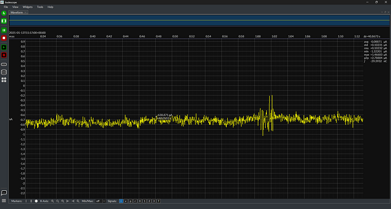The width and height of the screenshot is (391, 209).
Task: Click the green pause streaming icon
Action: pyautogui.click(x=4, y=30)
